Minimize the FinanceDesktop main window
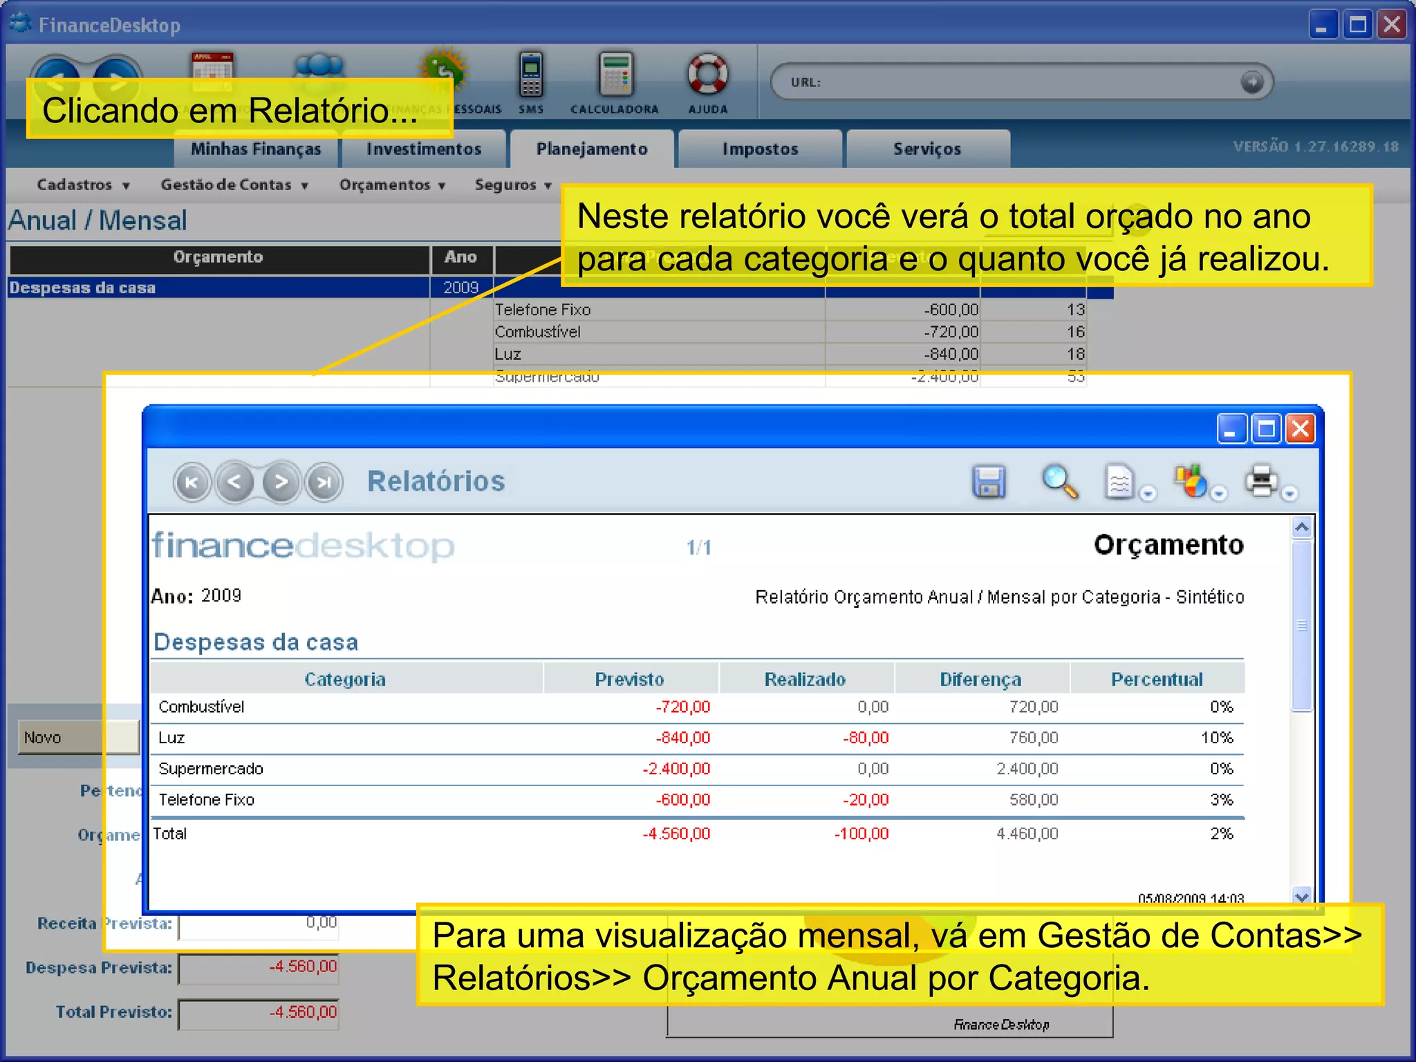1416x1062 pixels. pos(1323,25)
